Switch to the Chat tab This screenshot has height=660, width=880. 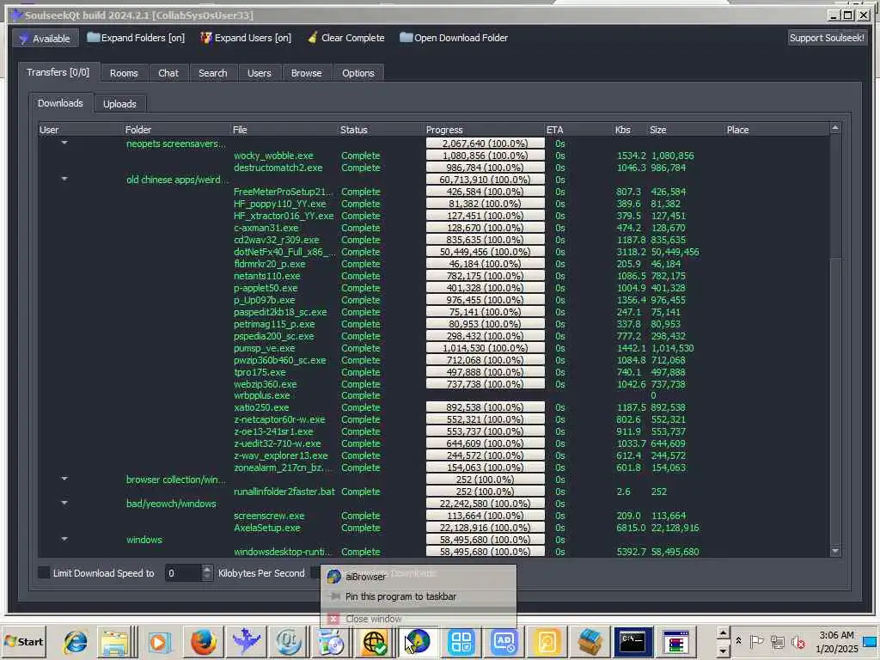pyautogui.click(x=168, y=73)
